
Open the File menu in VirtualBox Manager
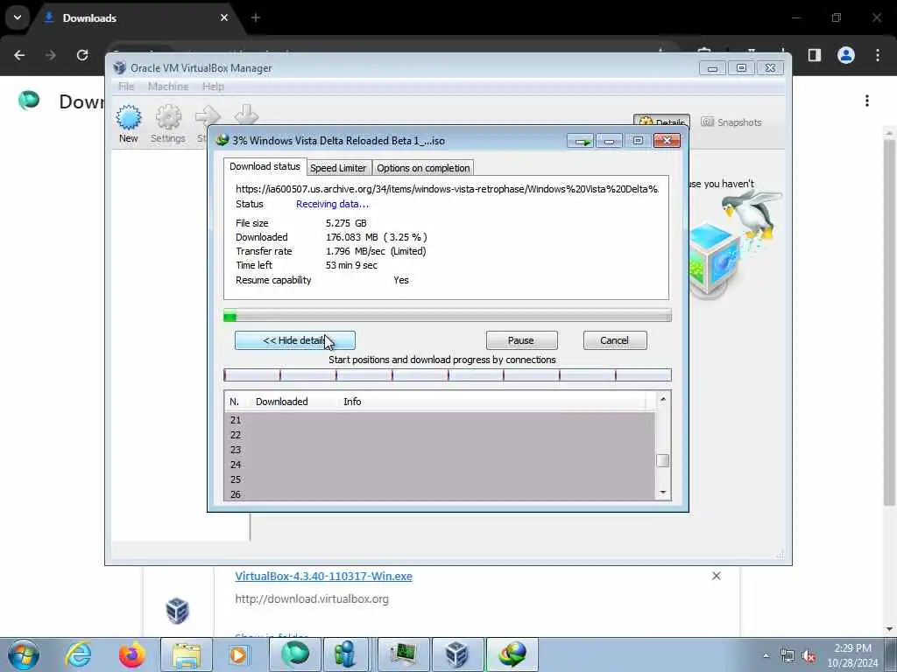point(126,87)
